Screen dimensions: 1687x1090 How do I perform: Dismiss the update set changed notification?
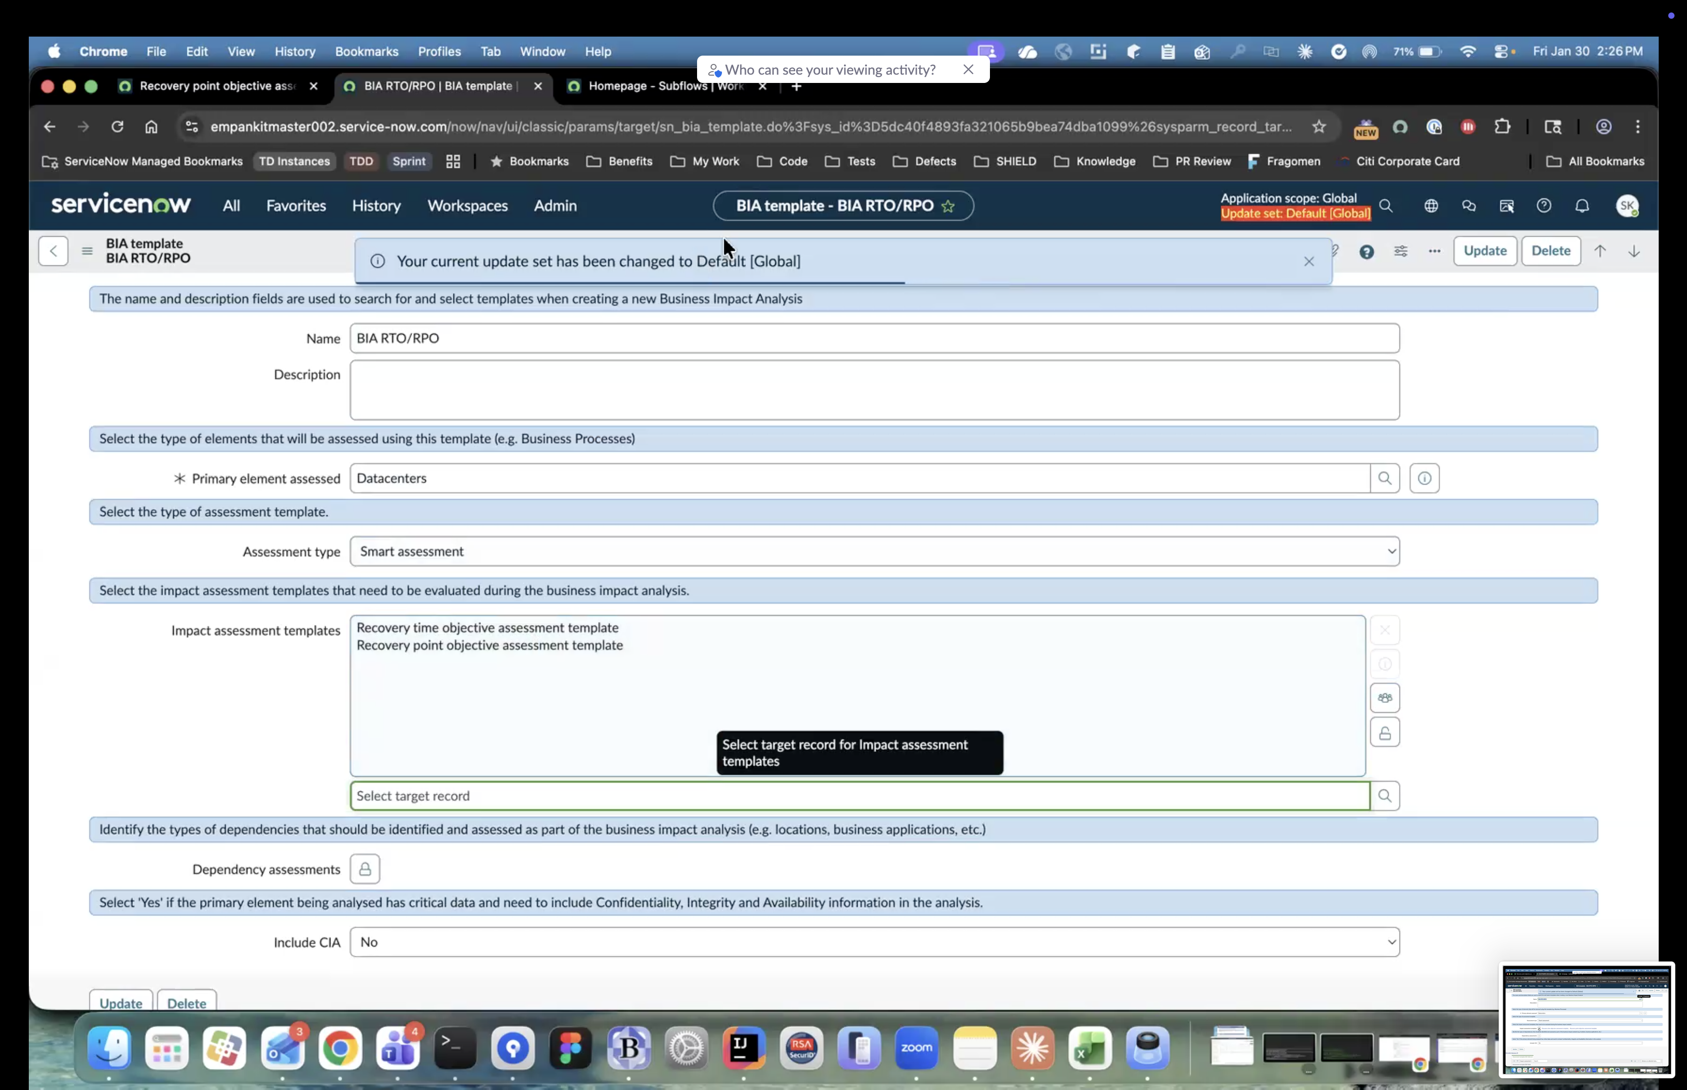click(1308, 262)
